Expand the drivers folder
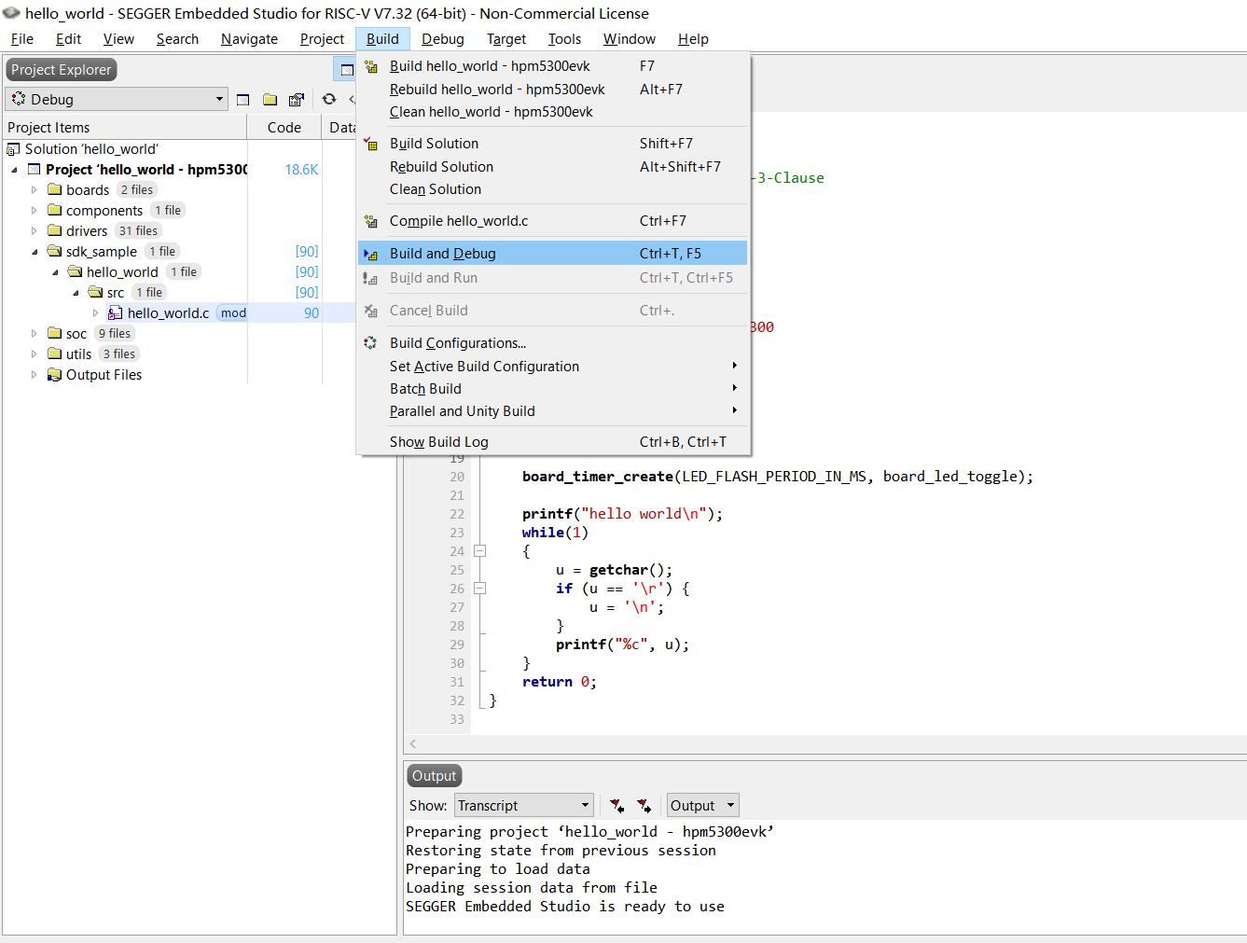 [35, 231]
